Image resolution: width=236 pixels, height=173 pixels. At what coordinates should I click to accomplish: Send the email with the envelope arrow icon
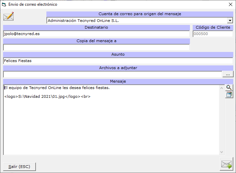[x=227, y=164]
